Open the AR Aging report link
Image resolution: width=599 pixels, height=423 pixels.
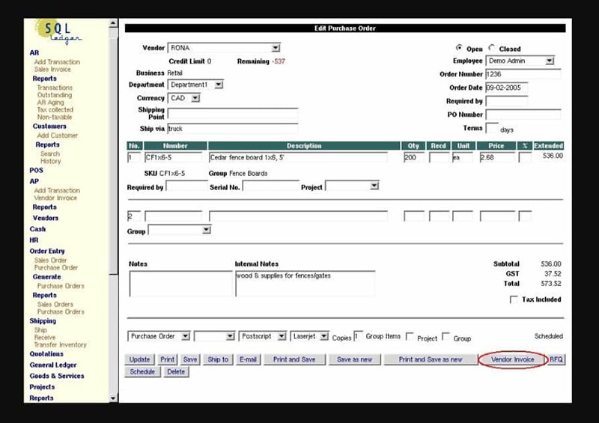(50, 103)
